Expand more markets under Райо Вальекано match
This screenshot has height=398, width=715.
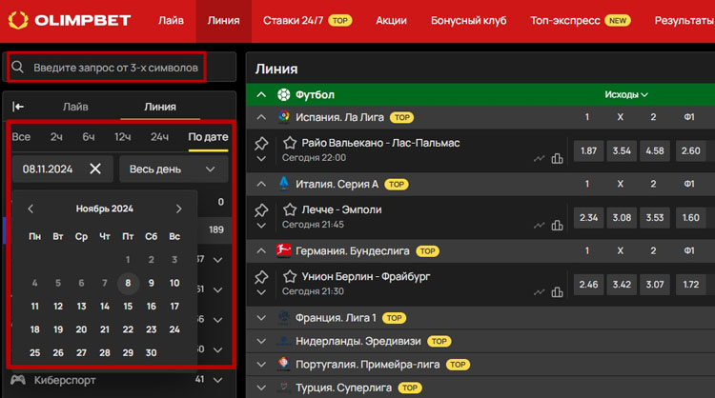coord(261,159)
